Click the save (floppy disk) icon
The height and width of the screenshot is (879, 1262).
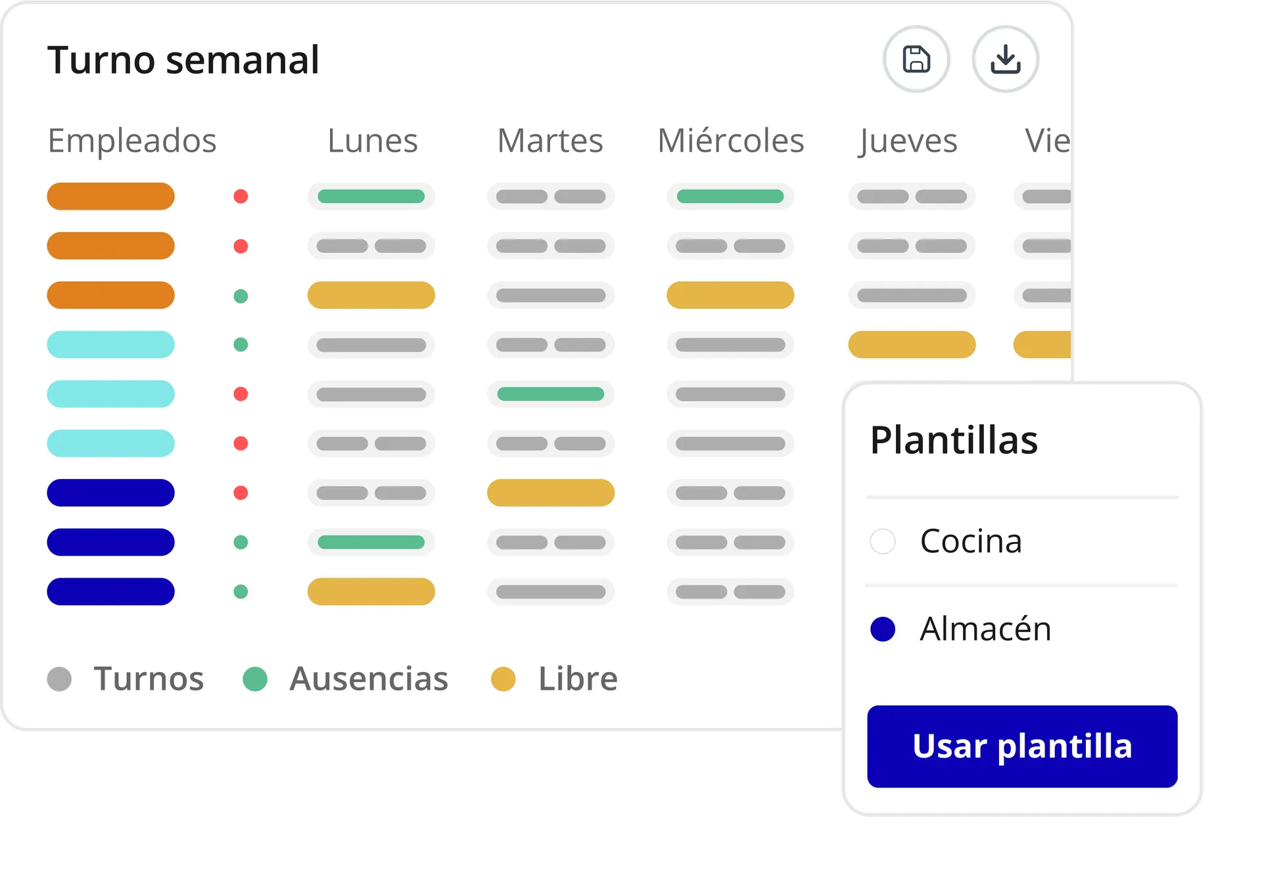[916, 59]
